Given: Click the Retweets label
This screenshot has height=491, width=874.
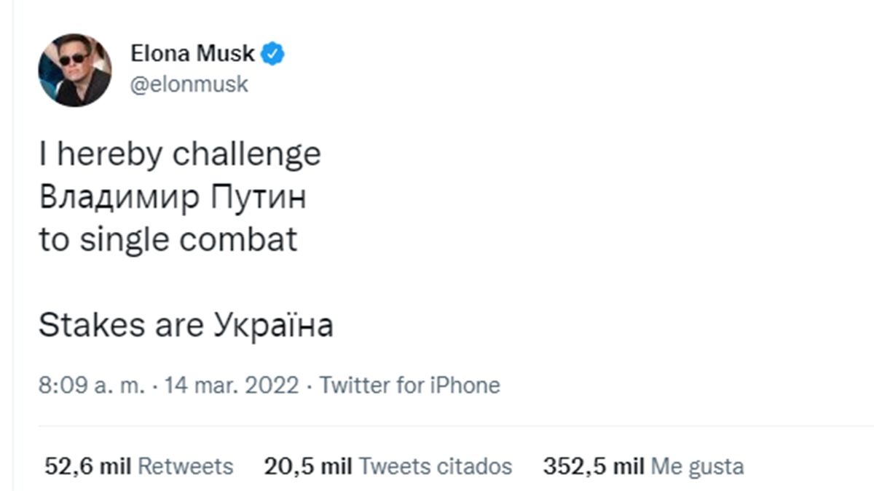Looking at the screenshot, I should click(x=185, y=466).
